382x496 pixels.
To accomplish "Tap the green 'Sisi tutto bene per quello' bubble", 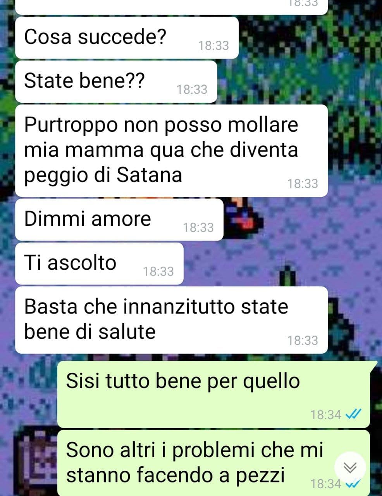I will point(217,394).
